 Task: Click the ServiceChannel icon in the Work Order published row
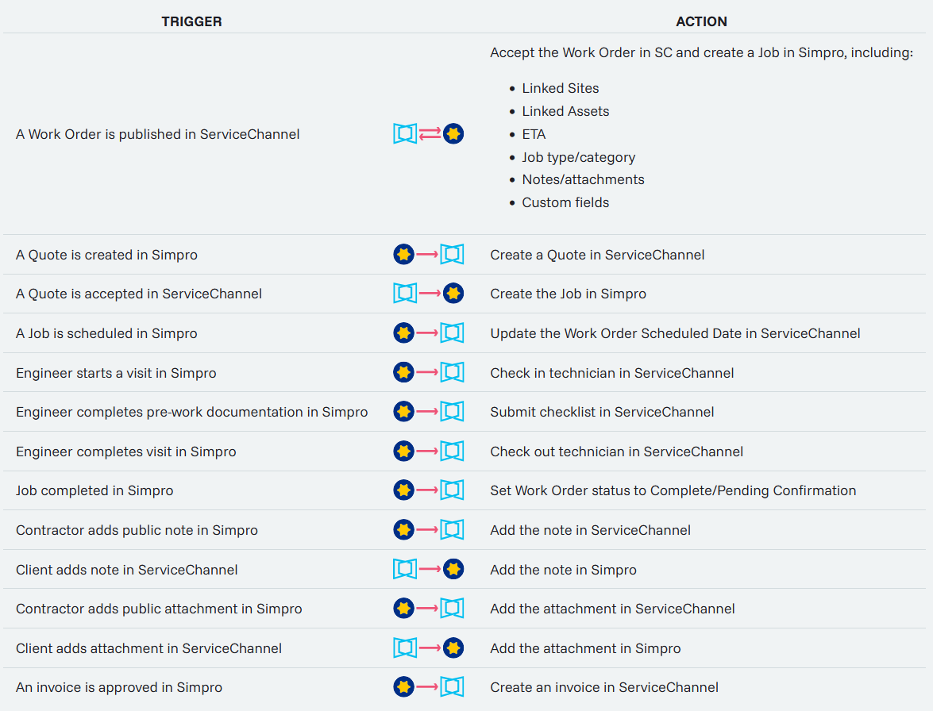(x=405, y=134)
